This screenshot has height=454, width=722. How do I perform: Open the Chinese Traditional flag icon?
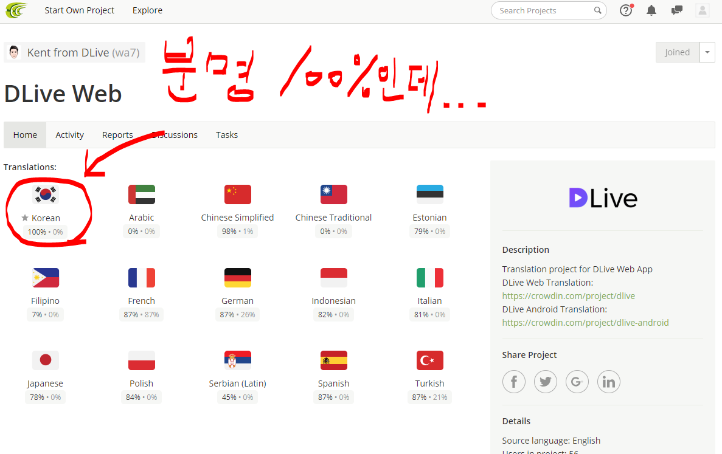coord(334,194)
